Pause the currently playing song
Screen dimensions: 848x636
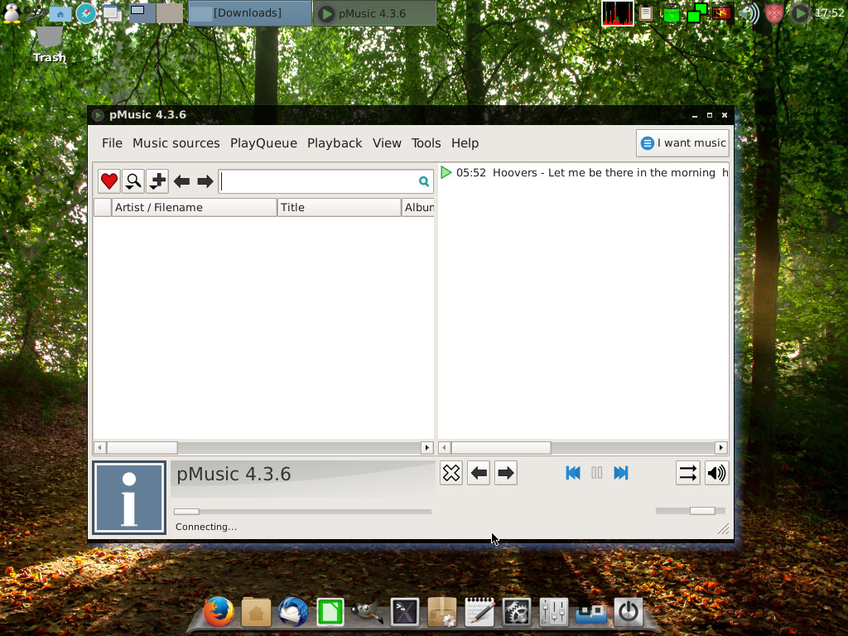pos(597,473)
